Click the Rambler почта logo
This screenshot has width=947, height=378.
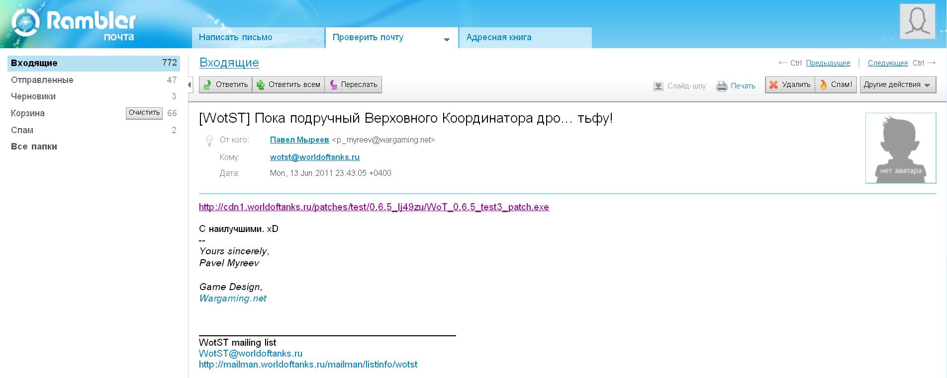(74, 24)
